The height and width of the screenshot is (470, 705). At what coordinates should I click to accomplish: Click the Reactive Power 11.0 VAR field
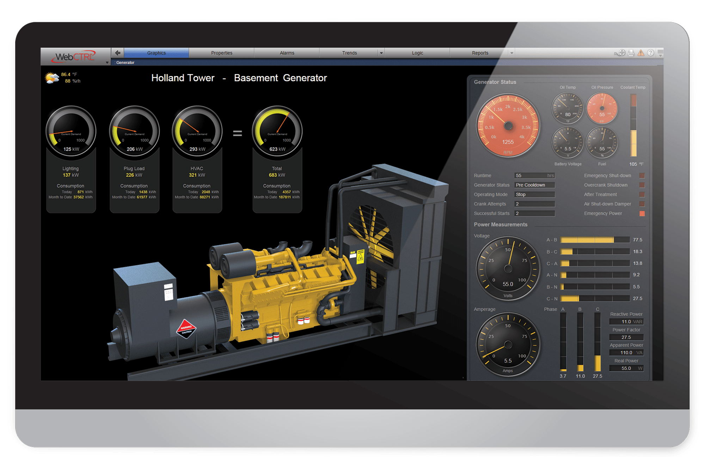click(626, 322)
